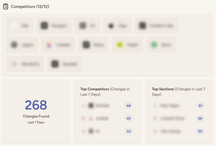Open the chip with light purple icon
This screenshot has height=146, width=216.
coord(25,64)
